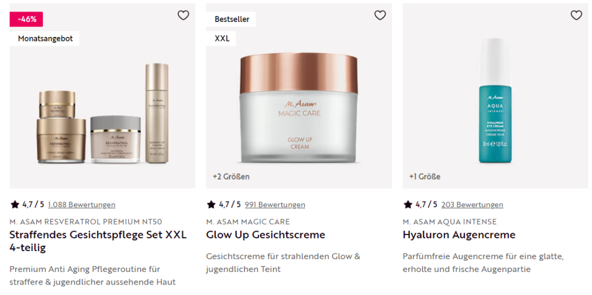592x295 pixels.
Task: Open Straffendes Gesichtspflege Set XXL 4-teilig title
Action: pyautogui.click(x=98, y=241)
